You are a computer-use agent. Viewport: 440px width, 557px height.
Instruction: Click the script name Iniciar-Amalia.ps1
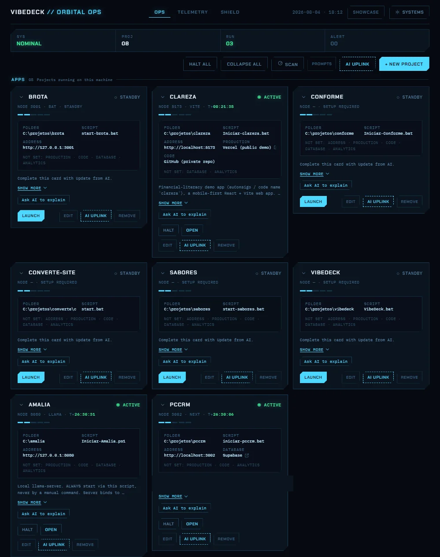(104, 441)
